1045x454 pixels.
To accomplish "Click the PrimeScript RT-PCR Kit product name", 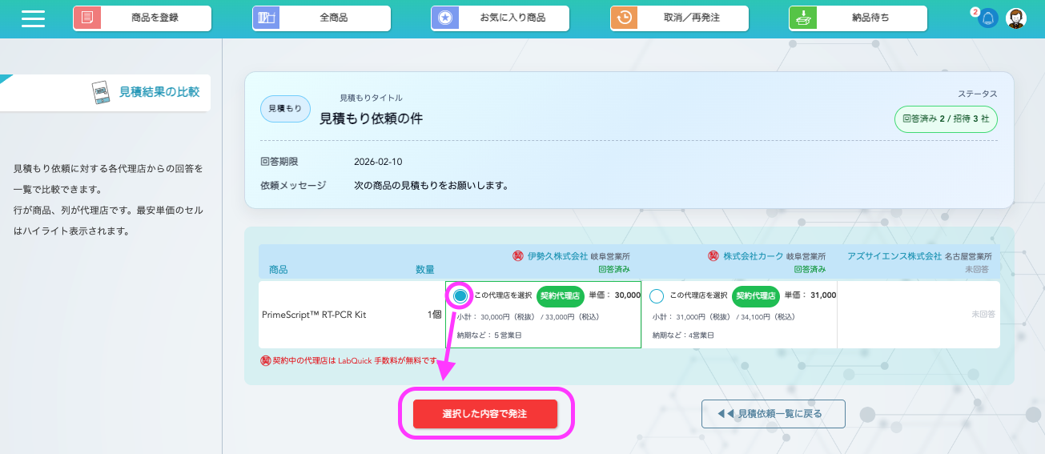I will [314, 315].
